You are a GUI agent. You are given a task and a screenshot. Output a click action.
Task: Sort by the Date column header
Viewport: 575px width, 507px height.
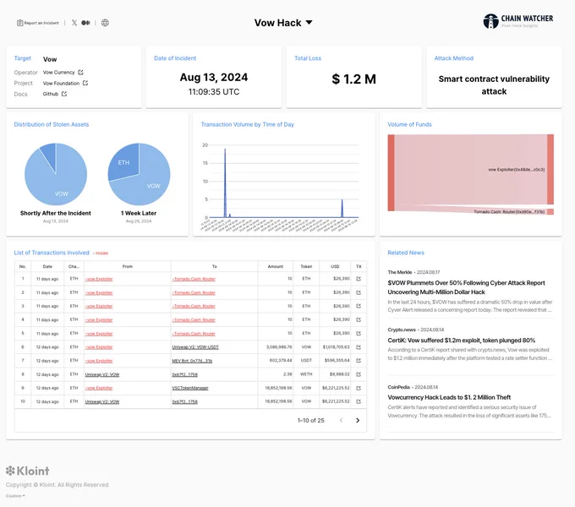pos(47,266)
